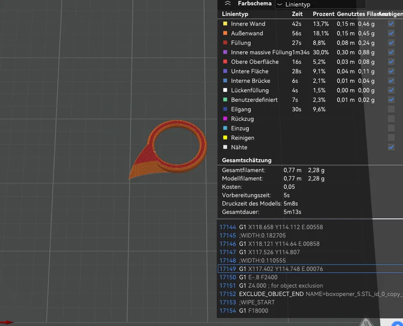Select G-code line 17144 in viewer
This screenshot has width=403, height=326.
[x=311, y=227]
